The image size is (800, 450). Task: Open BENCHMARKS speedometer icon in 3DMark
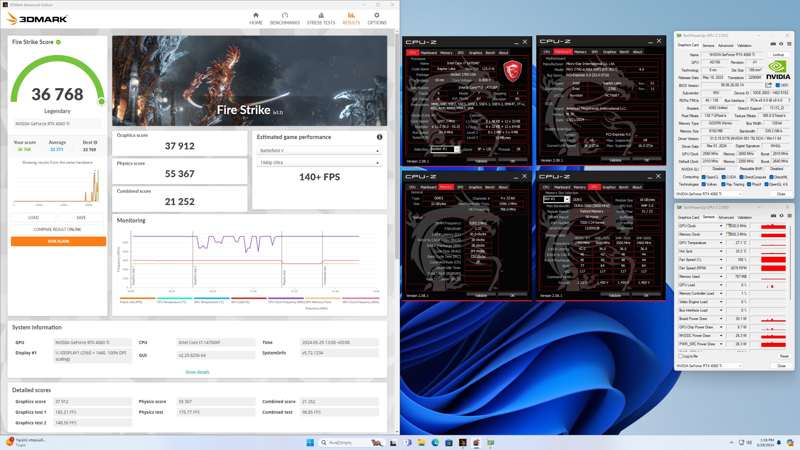click(x=285, y=15)
